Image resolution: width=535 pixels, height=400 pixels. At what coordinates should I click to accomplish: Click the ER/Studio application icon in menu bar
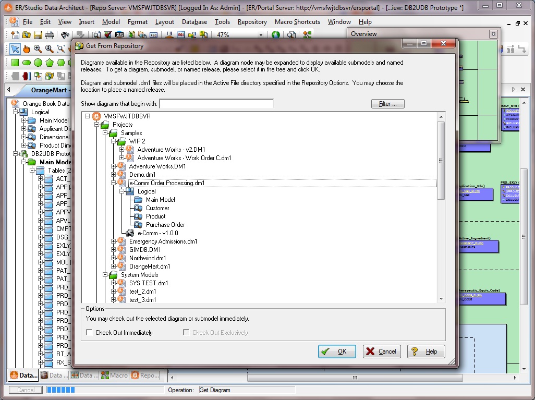click(14, 21)
